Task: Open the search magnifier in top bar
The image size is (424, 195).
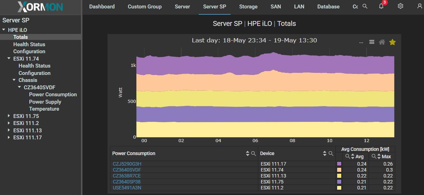Action: [365, 6]
